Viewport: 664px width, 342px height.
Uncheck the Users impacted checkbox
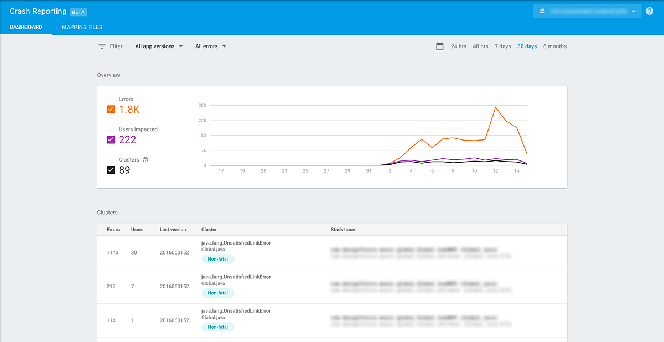pyautogui.click(x=111, y=139)
